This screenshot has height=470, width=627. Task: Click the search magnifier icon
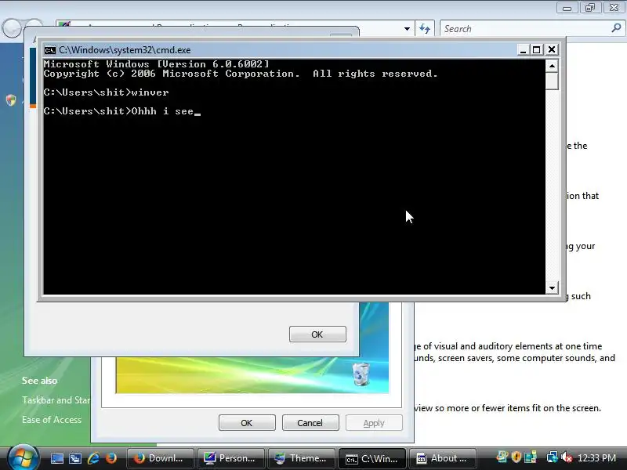[x=616, y=28]
